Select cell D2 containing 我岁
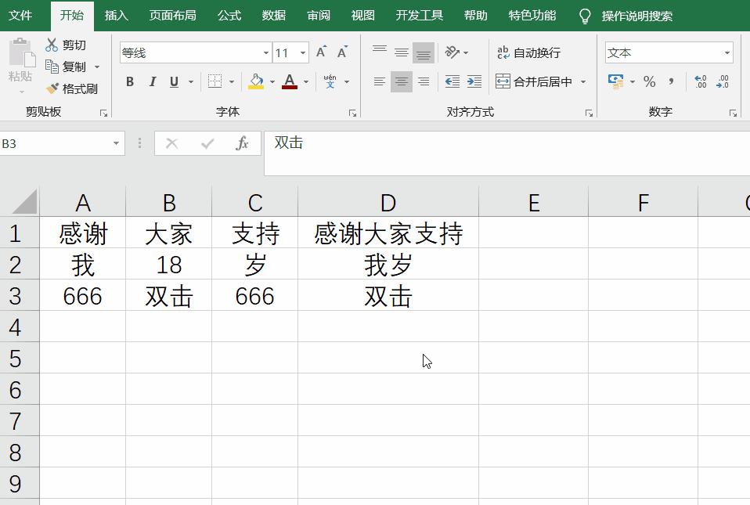Viewport: 750px width, 505px height. coord(388,265)
